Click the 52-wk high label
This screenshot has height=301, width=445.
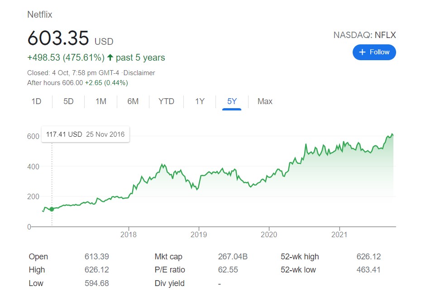pos(300,257)
